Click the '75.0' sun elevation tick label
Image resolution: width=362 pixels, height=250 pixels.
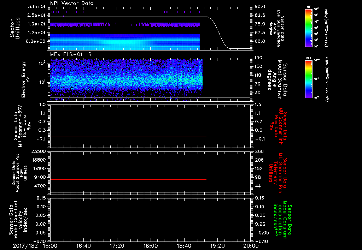click(x=260, y=24)
